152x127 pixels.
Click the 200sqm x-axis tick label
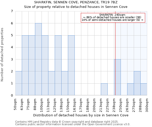point(94,104)
